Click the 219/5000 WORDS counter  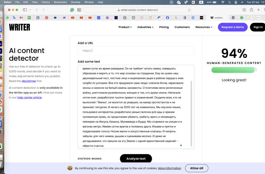pyautogui.click(x=89, y=159)
